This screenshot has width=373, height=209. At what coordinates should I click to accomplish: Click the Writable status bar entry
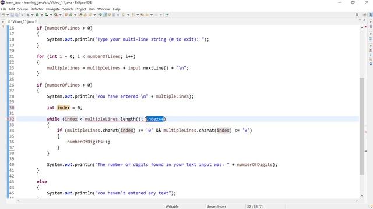172,207
